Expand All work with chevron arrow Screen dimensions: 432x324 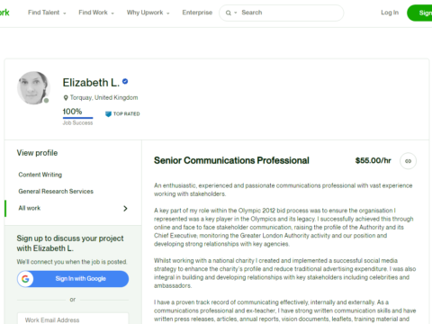tap(125, 209)
